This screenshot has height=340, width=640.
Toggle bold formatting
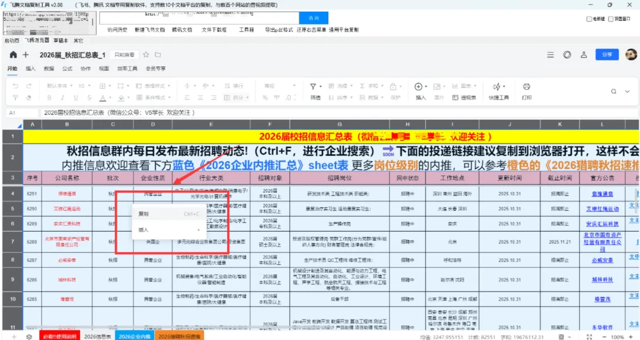(x=49, y=98)
